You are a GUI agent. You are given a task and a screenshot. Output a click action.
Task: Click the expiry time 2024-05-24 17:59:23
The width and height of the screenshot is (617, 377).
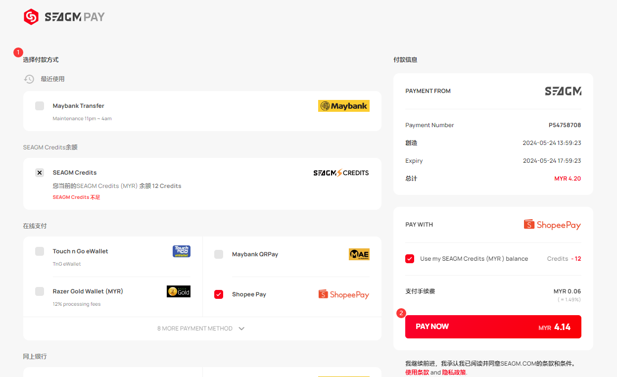click(552, 161)
